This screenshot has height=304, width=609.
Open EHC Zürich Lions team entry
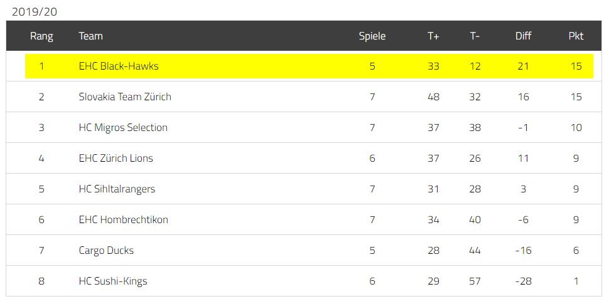[x=116, y=158]
